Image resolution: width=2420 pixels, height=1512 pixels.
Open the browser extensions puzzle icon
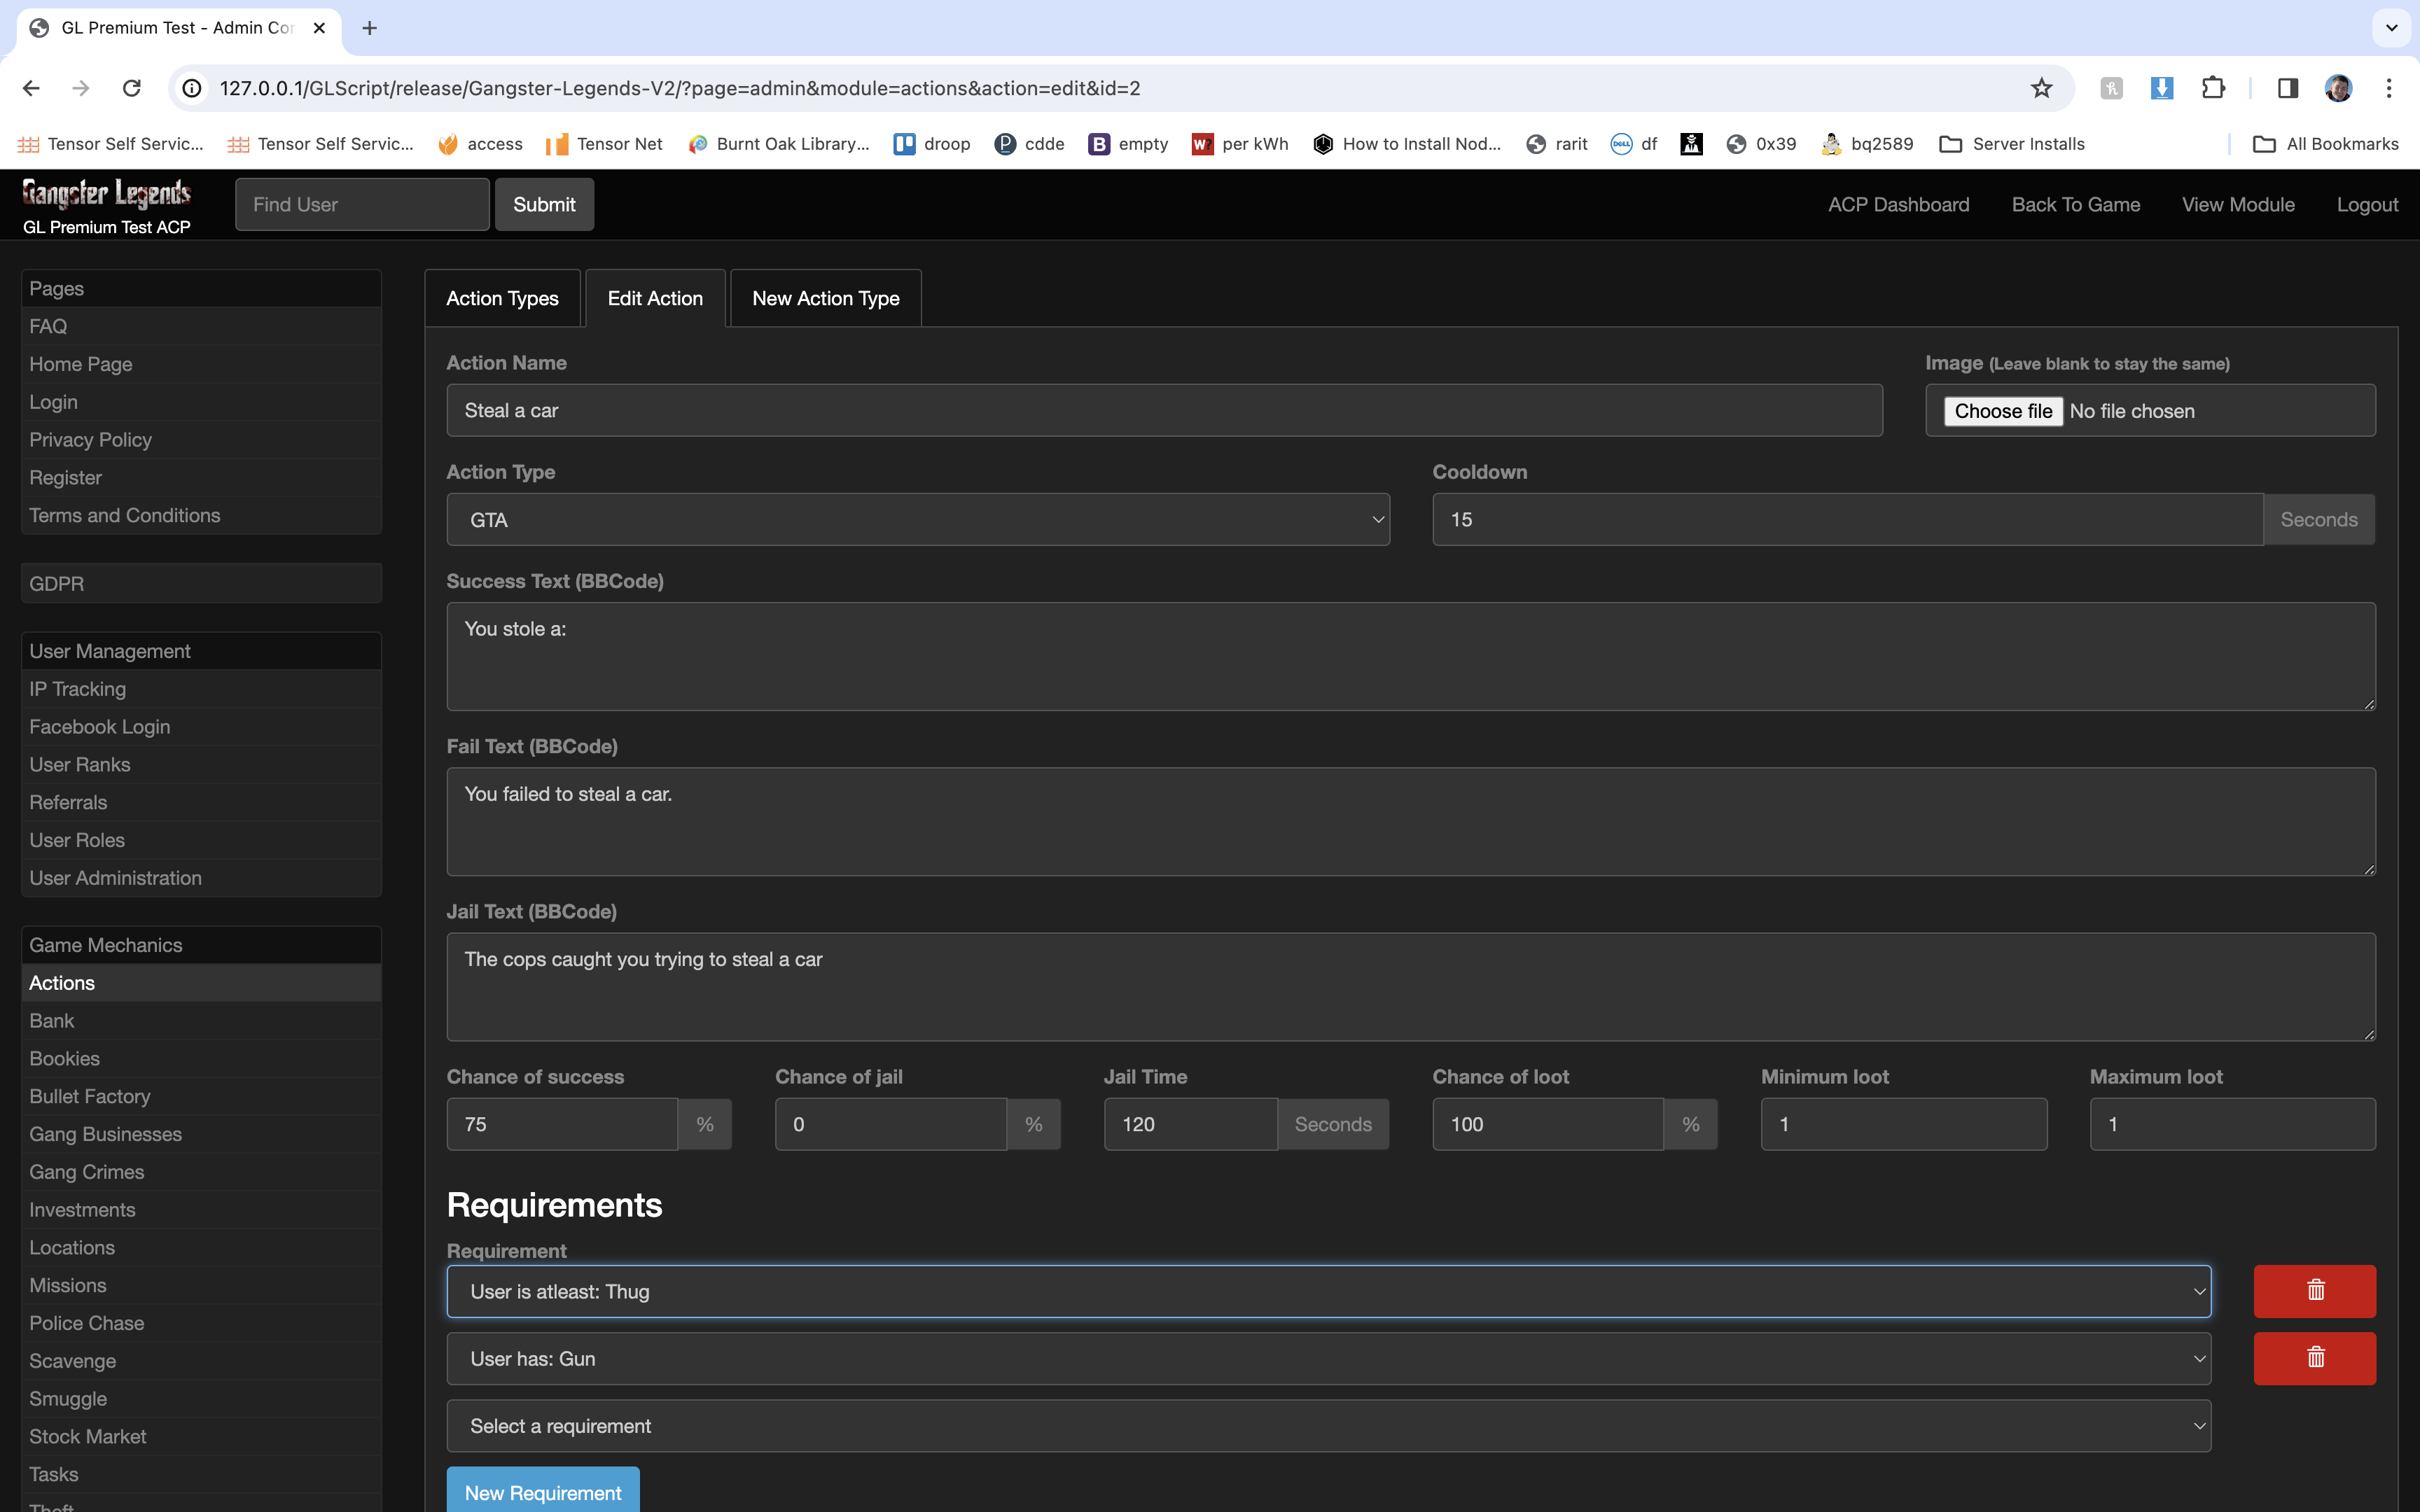pos(2213,88)
